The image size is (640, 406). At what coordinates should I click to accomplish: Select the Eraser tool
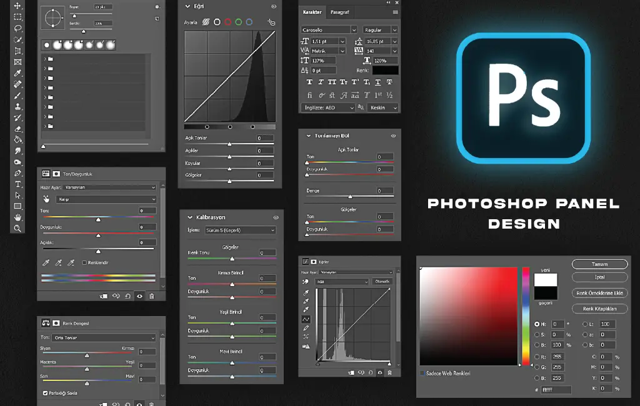click(17, 129)
